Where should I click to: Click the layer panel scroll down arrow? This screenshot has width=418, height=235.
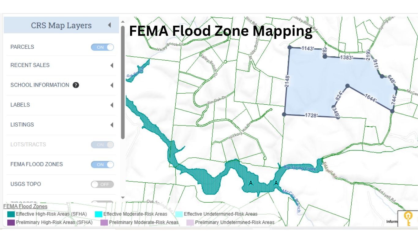[123, 198]
